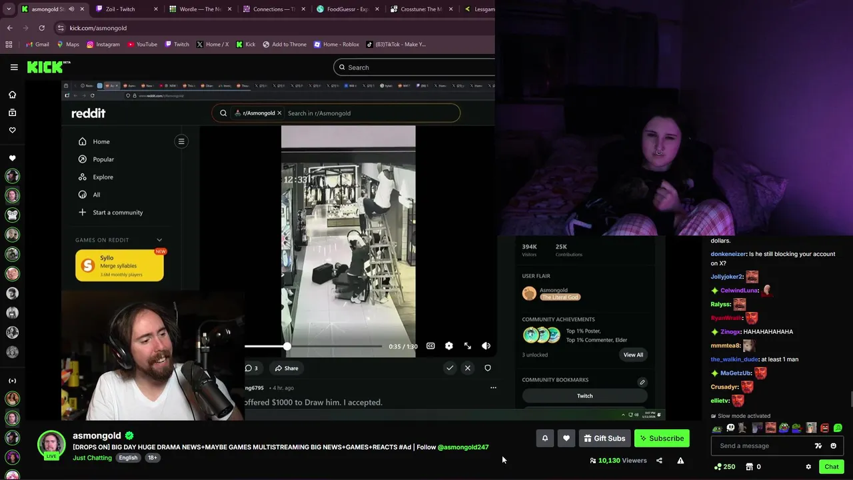This screenshot has width=853, height=480.
Task: Enter fullscreen on the reddit video
Action: (467, 346)
